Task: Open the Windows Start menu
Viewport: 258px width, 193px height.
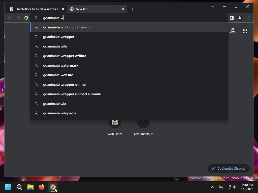Action: pos(8,187)
